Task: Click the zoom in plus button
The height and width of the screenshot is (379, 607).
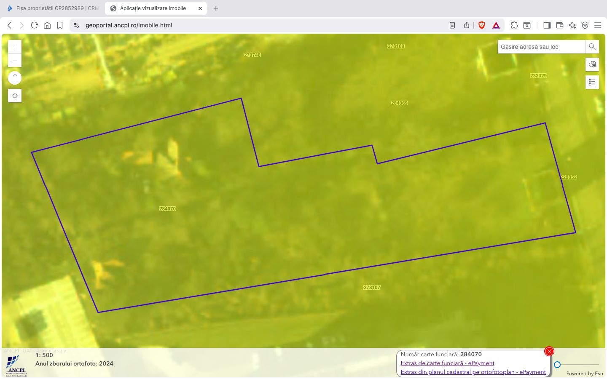Action: pos(15,47)
